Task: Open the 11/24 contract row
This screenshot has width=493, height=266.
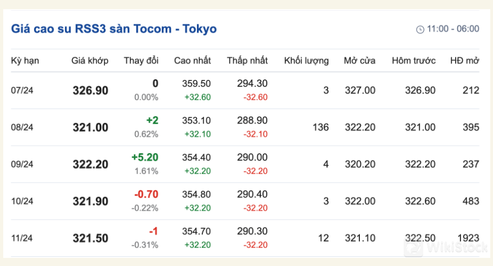Action: (x=22, y=238)
